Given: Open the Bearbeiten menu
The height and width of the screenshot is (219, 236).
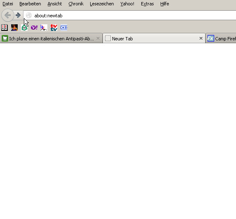Looking at the screenshot, I should 30,4.
